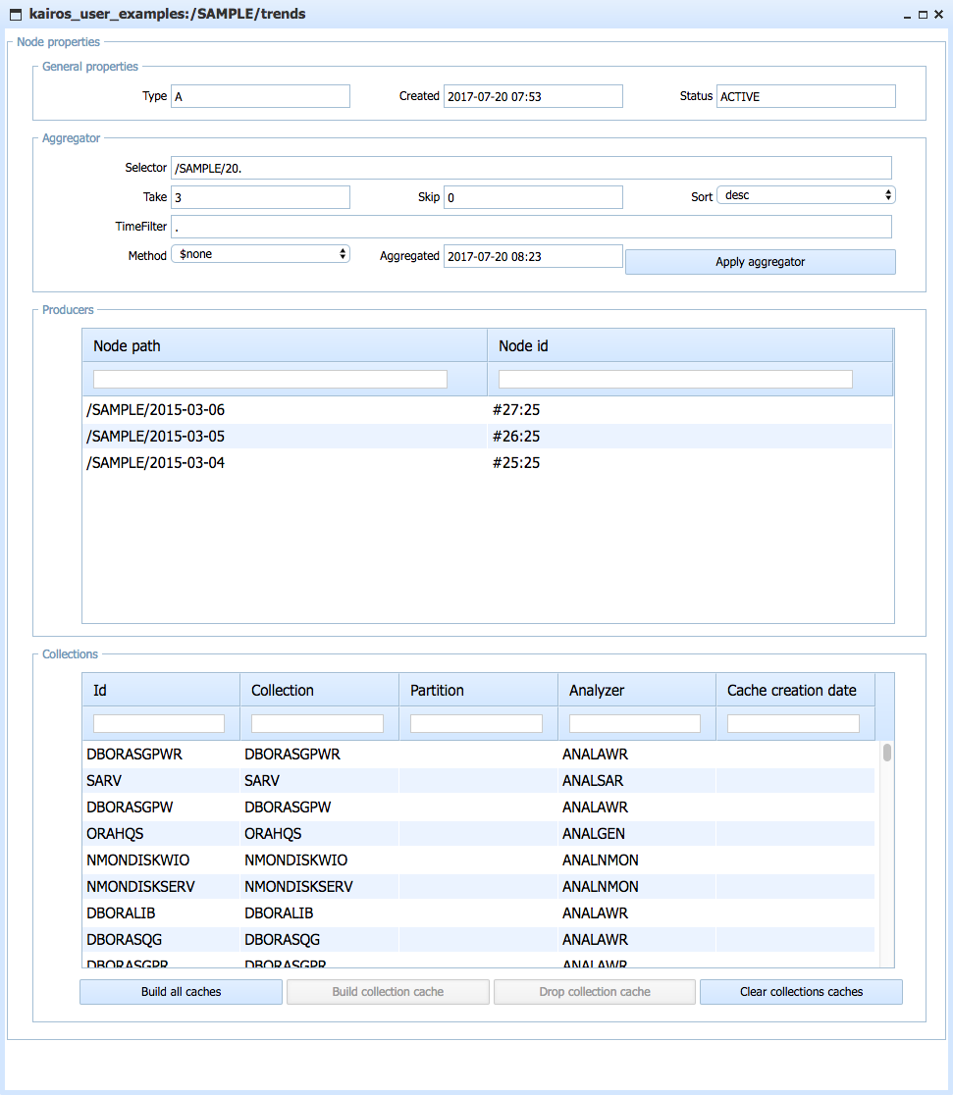Click the Analyzer column filter box
The image size is (953, 1095).
(x=635, y=723)
